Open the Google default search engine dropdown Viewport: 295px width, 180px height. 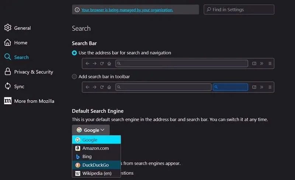coord(91,130)
